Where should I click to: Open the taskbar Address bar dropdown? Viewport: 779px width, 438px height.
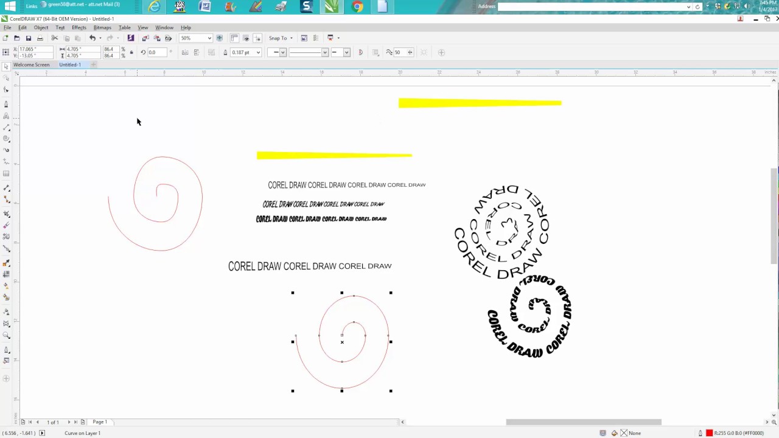tap(688, 7)
